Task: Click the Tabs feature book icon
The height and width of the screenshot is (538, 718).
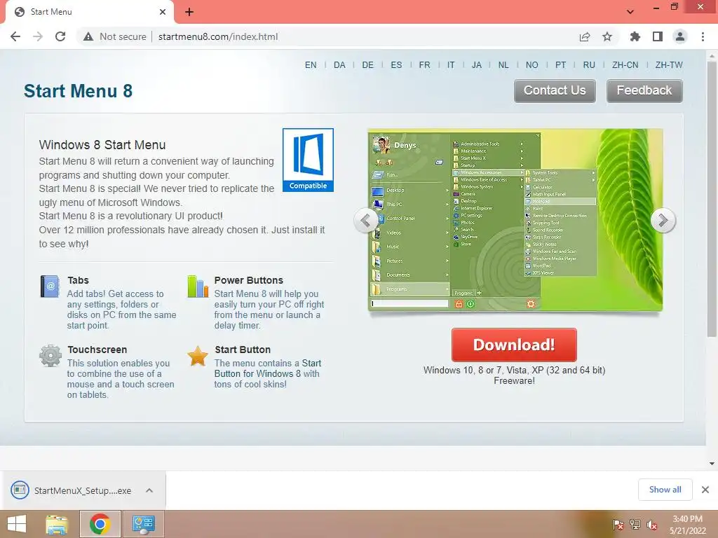Action: click(50, 287)
